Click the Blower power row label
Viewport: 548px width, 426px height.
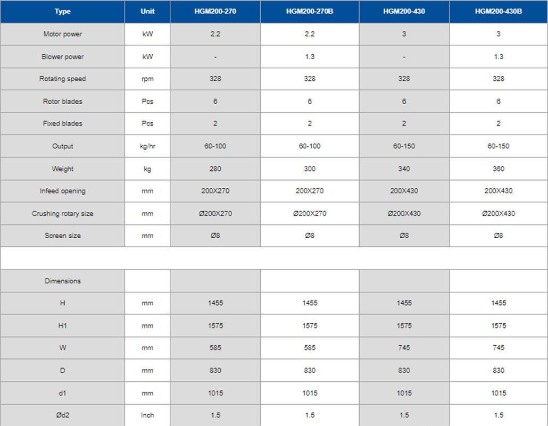63,56
